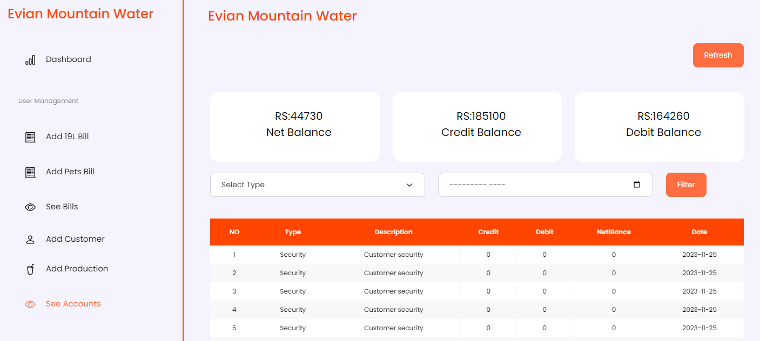Click the Net Balance card
The width and height of the screenshot is (760, 341).
coord(295,127)
